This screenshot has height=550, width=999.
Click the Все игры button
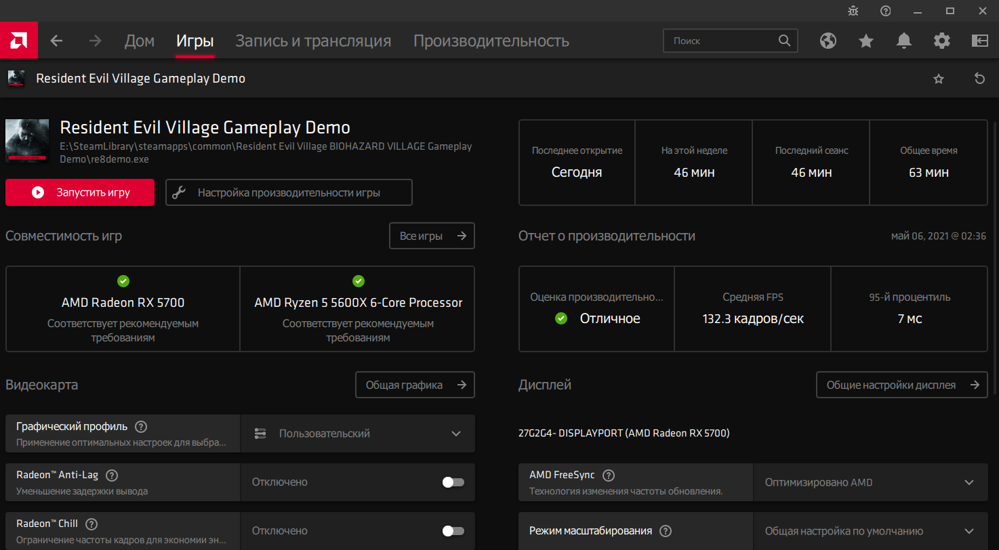click(432, 236)
